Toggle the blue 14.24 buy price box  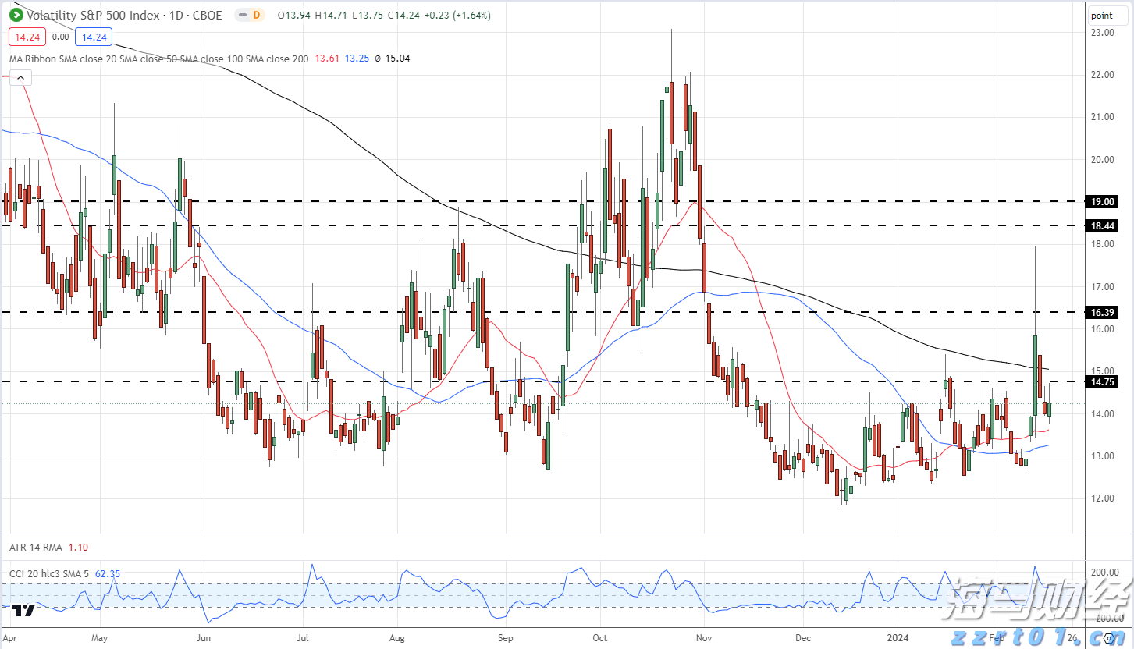pos(93,37)
